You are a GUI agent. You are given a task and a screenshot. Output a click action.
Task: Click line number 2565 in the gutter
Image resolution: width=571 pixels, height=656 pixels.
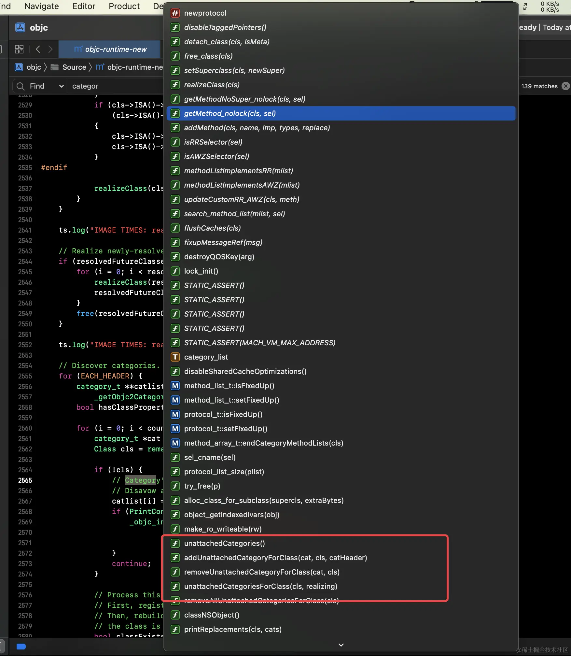[25, 480]
